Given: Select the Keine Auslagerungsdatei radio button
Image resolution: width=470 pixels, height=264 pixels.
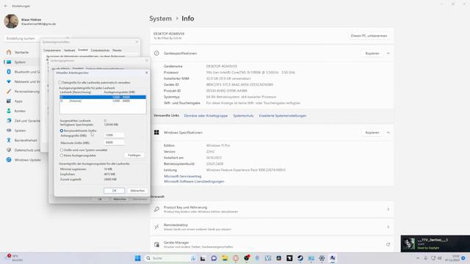Looking at the screenshot, I should tap(62, 155).
